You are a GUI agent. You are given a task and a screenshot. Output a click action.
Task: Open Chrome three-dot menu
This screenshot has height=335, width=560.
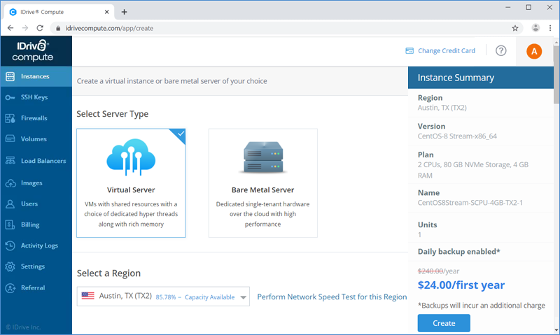click(x=550, y=28)
